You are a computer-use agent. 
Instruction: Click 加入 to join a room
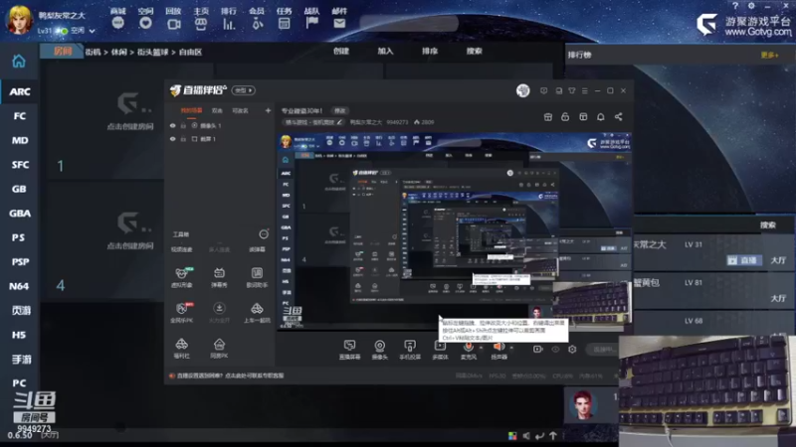[385, 52]
